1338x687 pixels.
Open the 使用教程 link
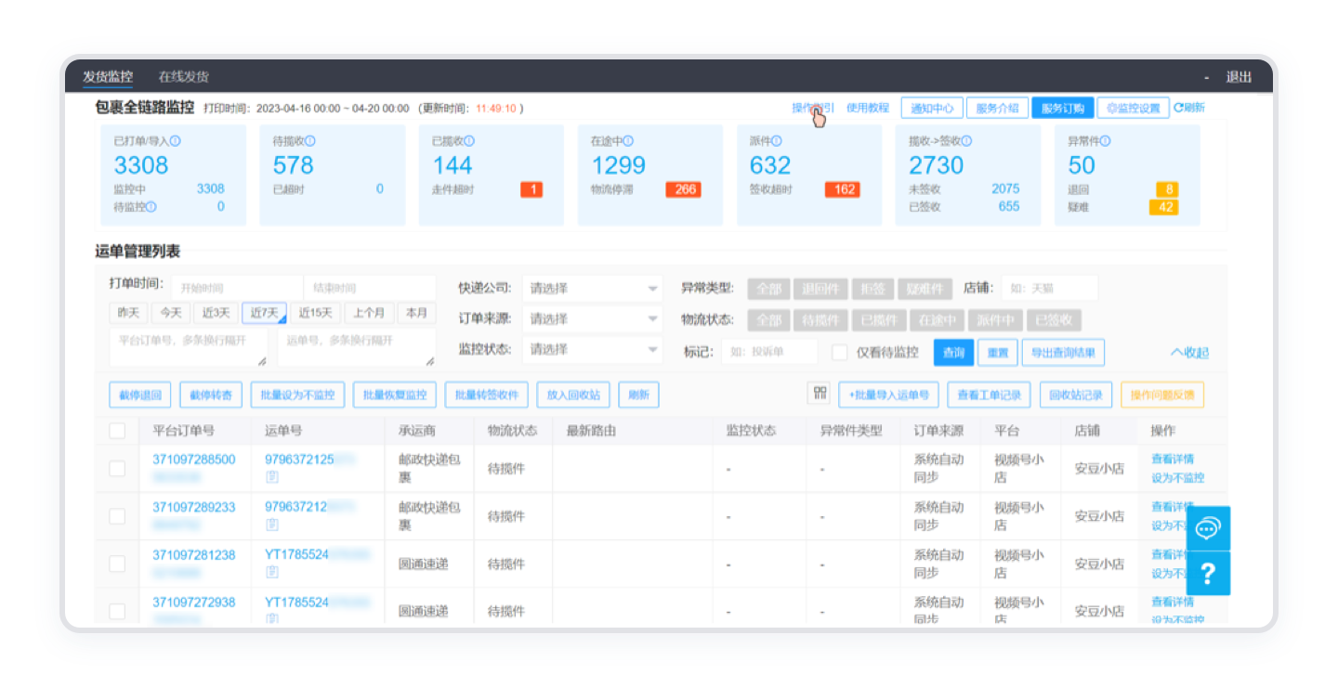coord(867,108)
